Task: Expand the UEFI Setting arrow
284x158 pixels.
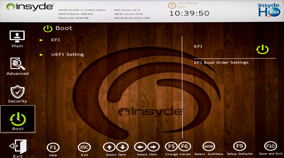Action: tap(42, 55)
